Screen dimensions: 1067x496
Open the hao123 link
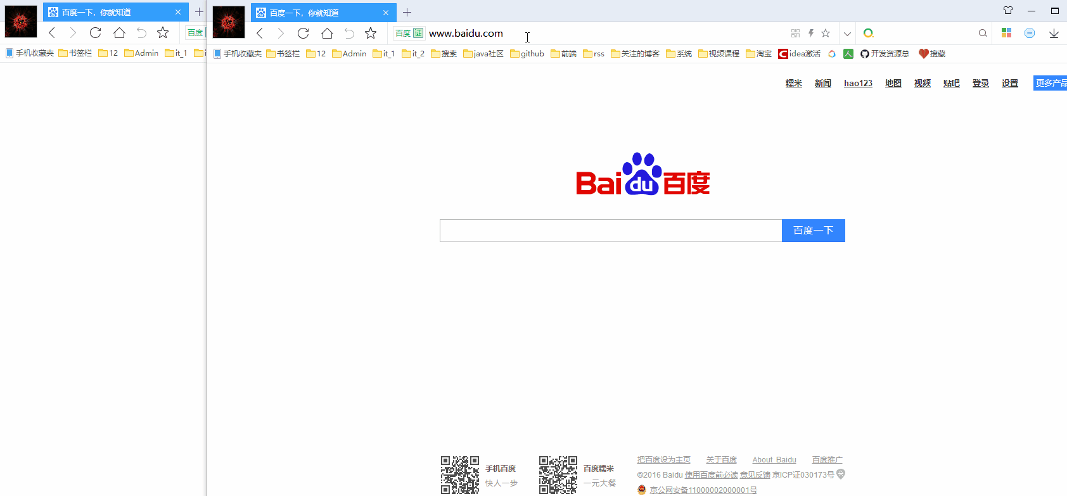859,83
